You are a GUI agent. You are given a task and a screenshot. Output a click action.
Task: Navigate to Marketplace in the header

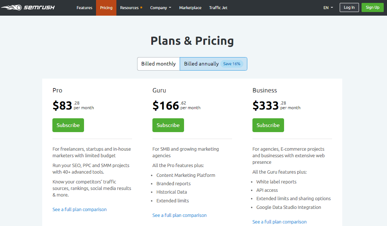click(x=190, y=8)
